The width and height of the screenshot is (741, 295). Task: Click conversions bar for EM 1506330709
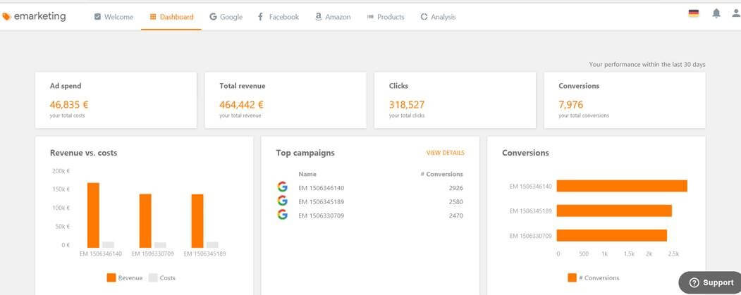point(612,235)
